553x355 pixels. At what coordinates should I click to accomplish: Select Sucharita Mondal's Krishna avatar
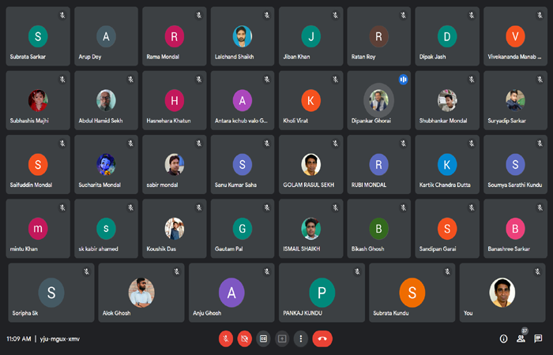click(x=106, y=164)
